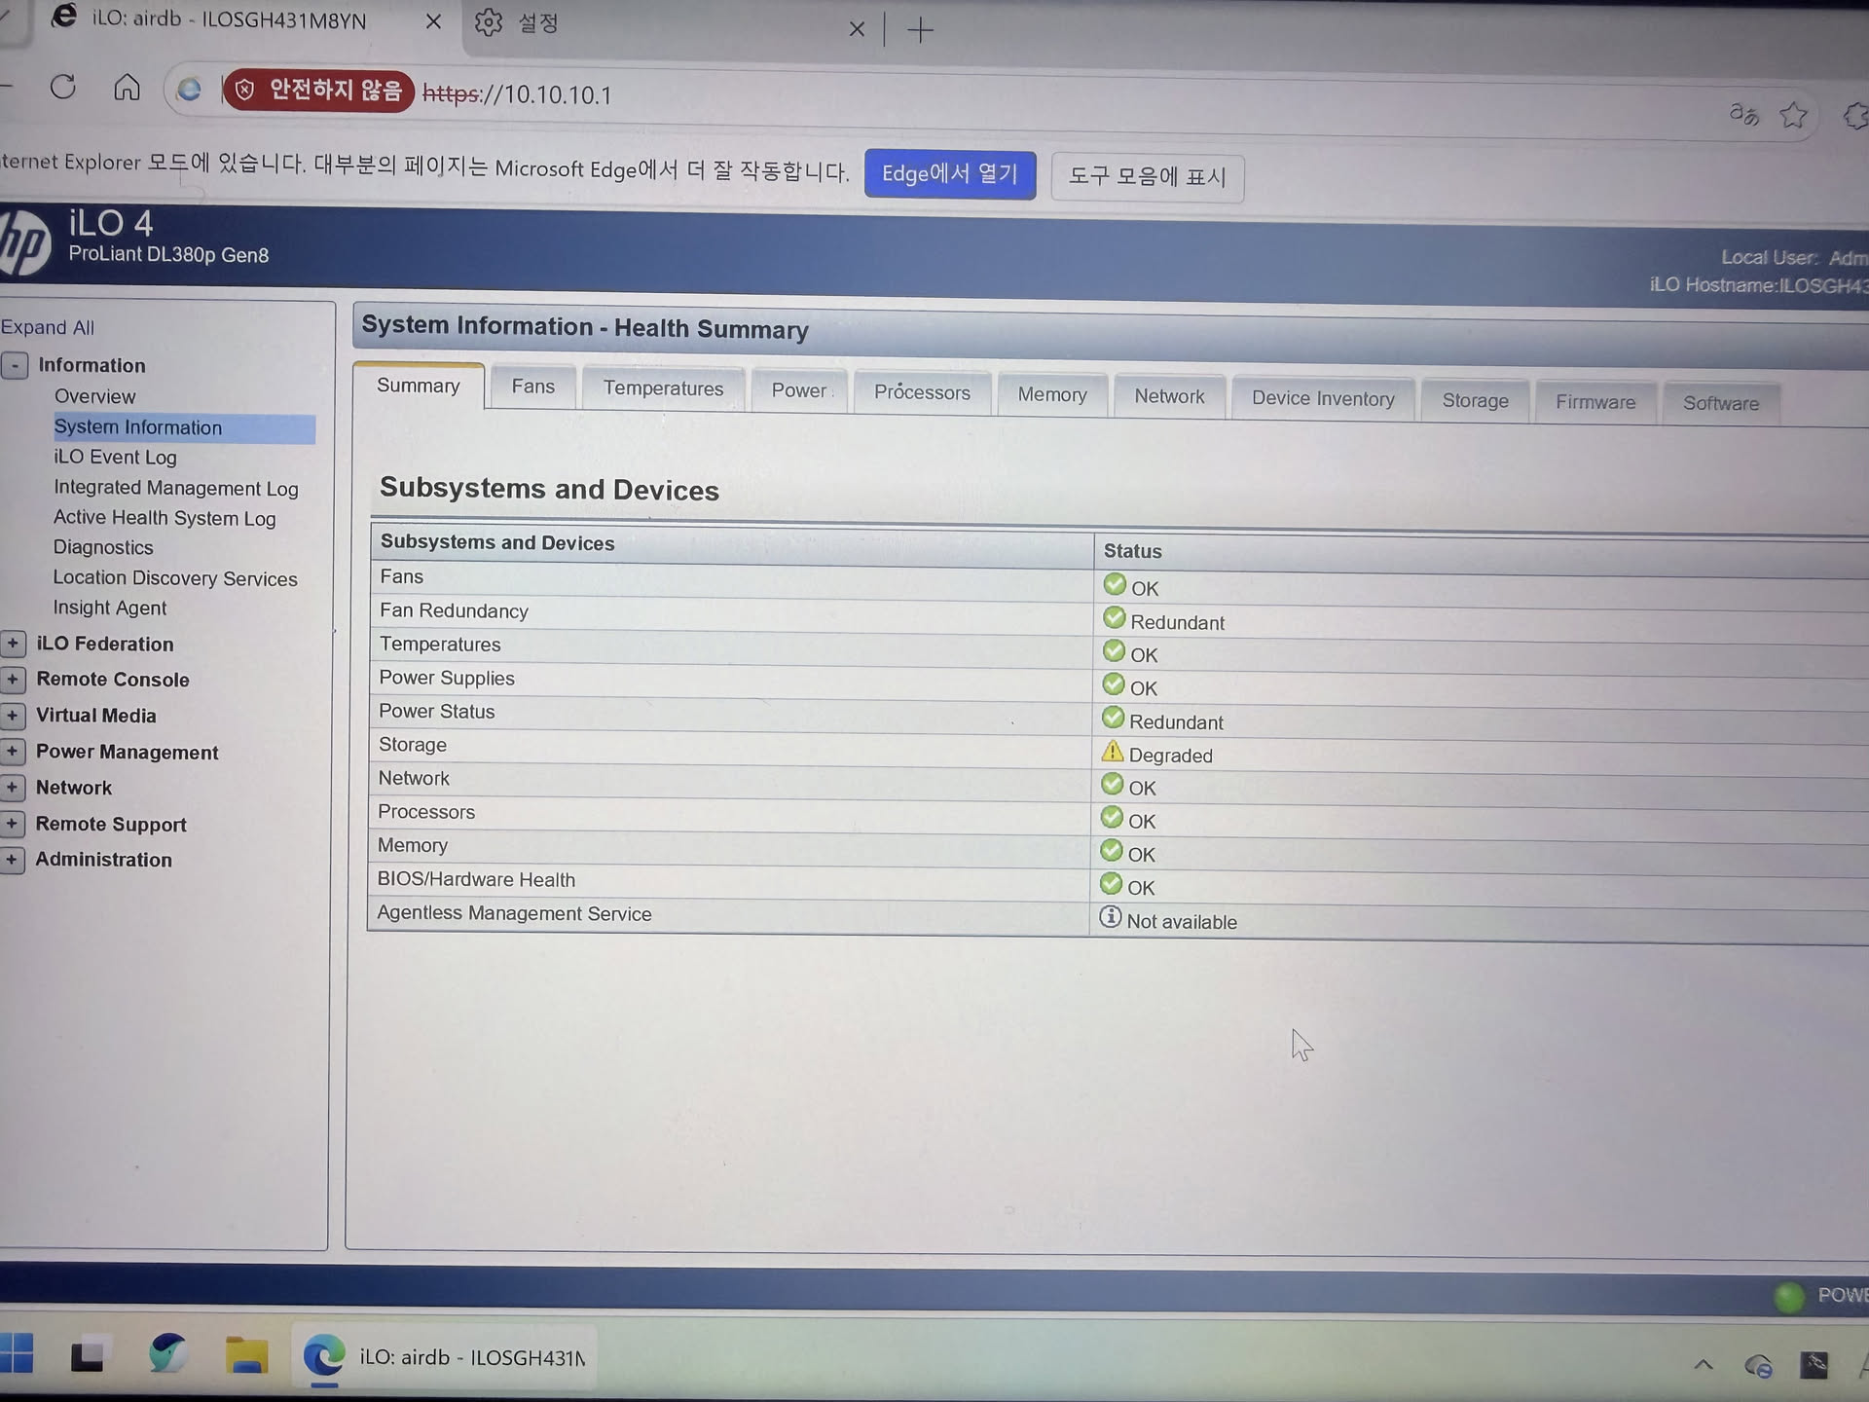
Task: Collapse the Information tree section
Action: (15, 366)
